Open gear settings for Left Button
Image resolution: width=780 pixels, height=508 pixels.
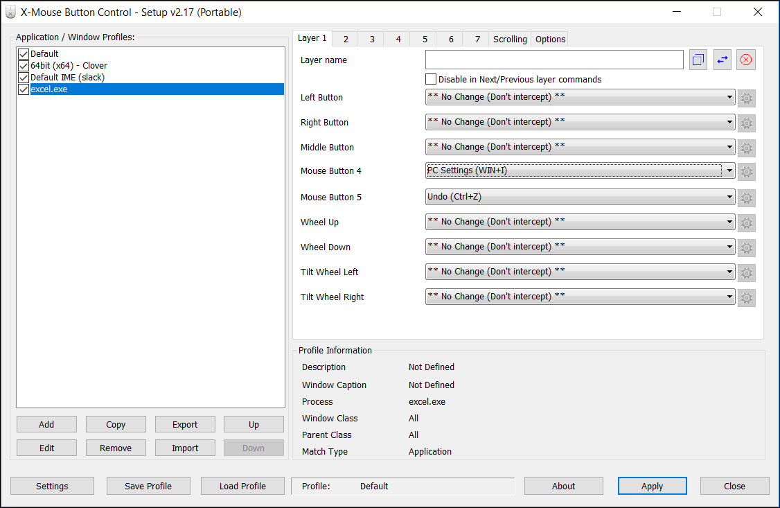click(746, 98)
